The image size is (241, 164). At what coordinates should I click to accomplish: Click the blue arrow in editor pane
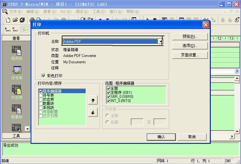pos(237,71)
